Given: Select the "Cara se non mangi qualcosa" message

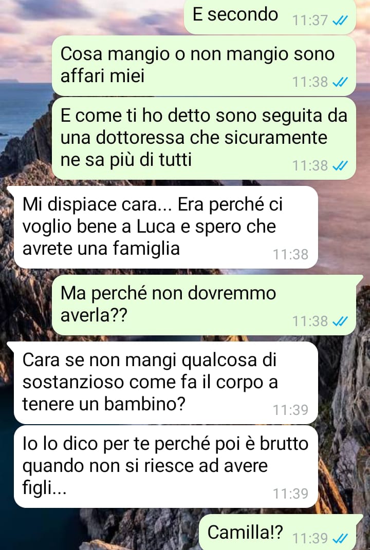Looking at the screenshot, I should click(x=165, y=383).
